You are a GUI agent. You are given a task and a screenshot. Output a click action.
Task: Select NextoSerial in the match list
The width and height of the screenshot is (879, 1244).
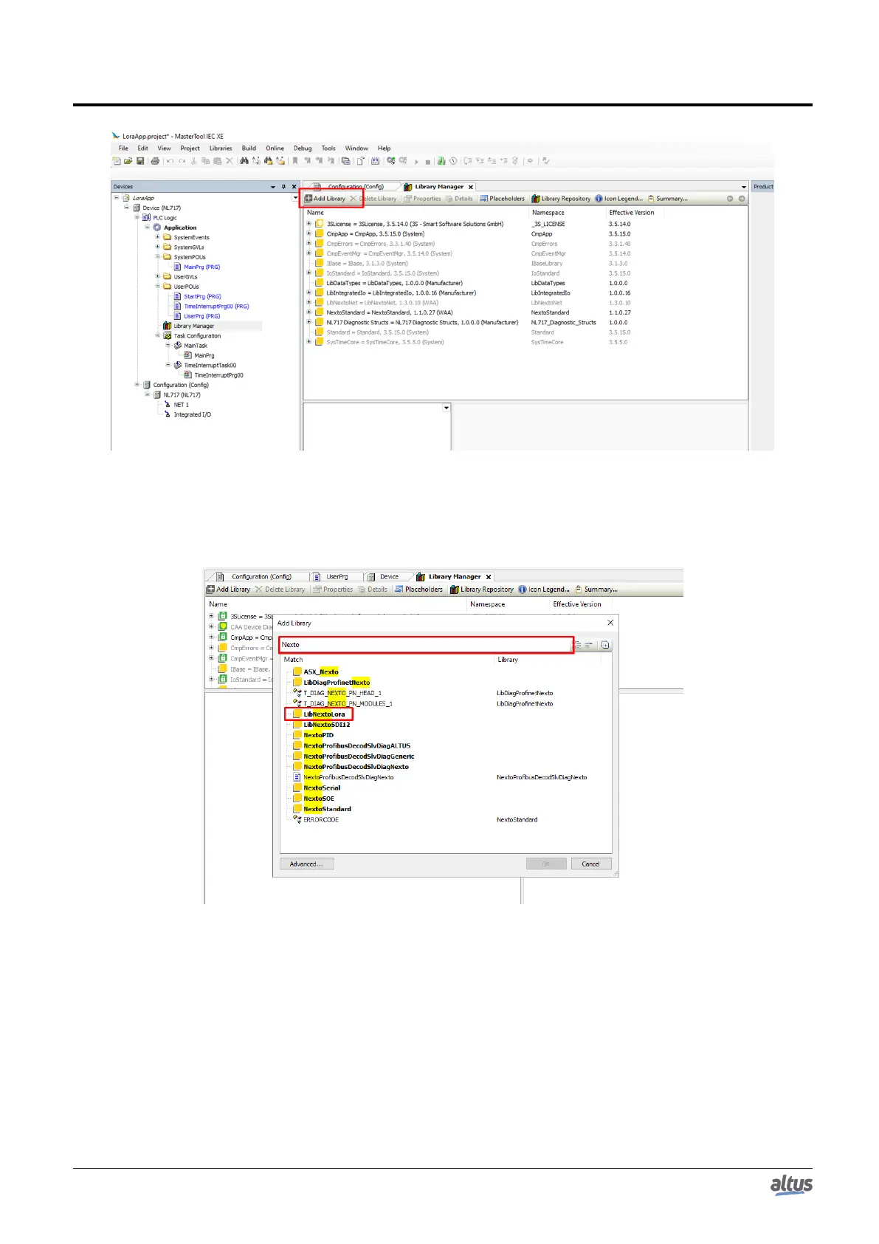click(322, 788)
